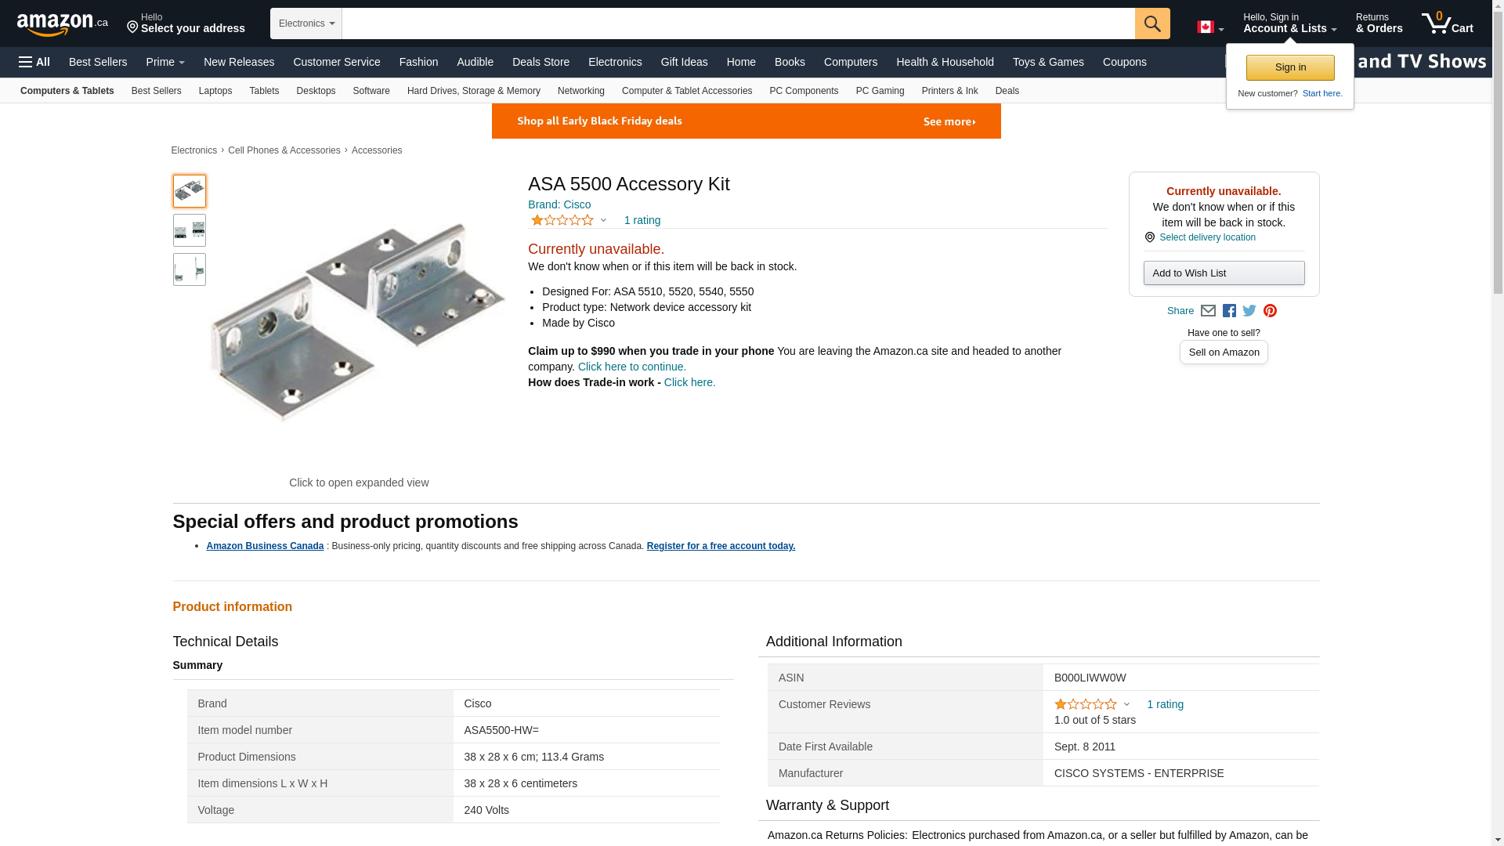Open the Brand: Cisco link
This screenshot has height=846, width=1504.
pyautogui.click(x=559, y=204)
